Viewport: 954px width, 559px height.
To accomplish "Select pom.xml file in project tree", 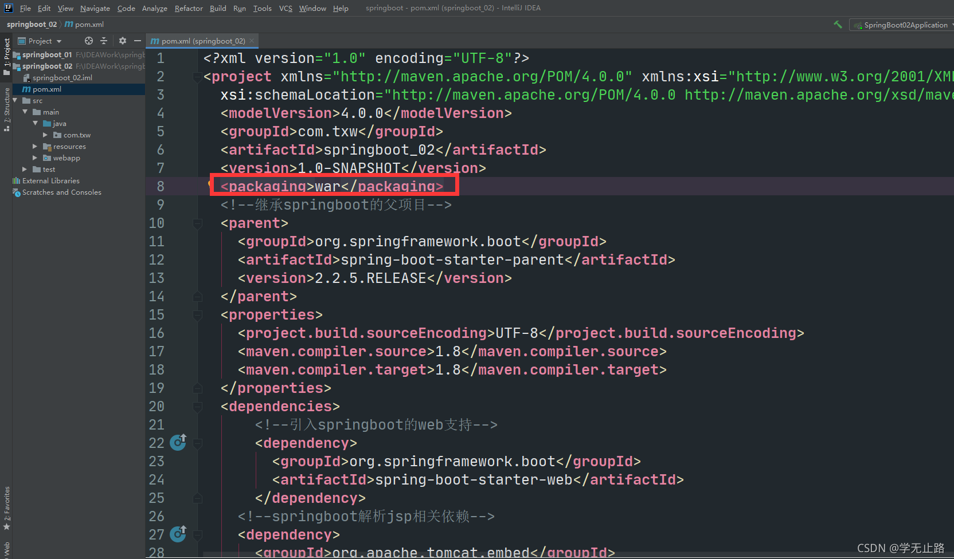I will (x=46, y=89).
